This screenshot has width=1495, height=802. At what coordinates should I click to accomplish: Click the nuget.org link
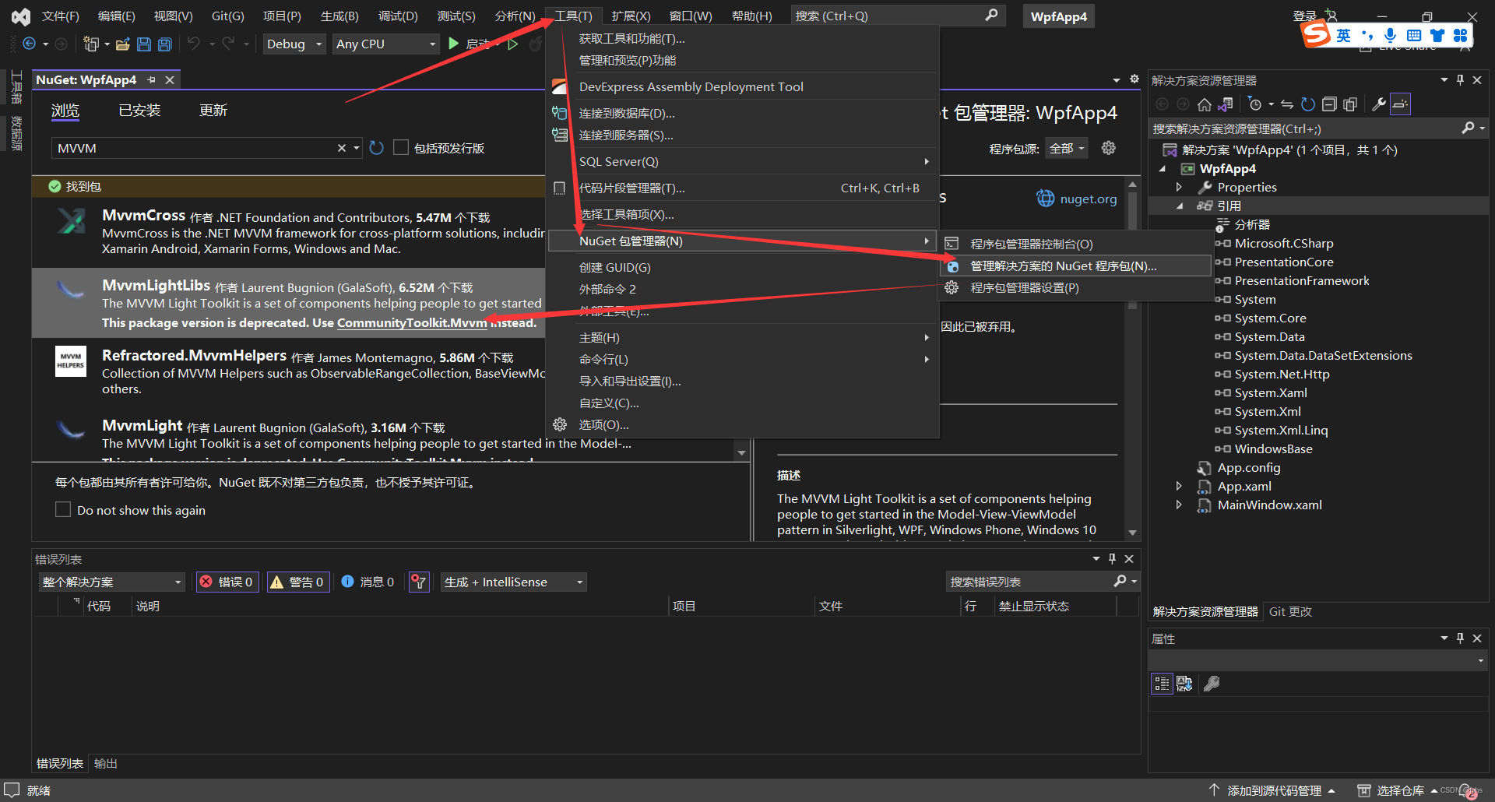(x=1089, y=199)
